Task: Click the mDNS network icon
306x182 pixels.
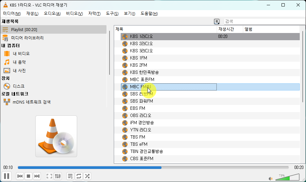Action: pyautogui.click(x=7, y=102)
